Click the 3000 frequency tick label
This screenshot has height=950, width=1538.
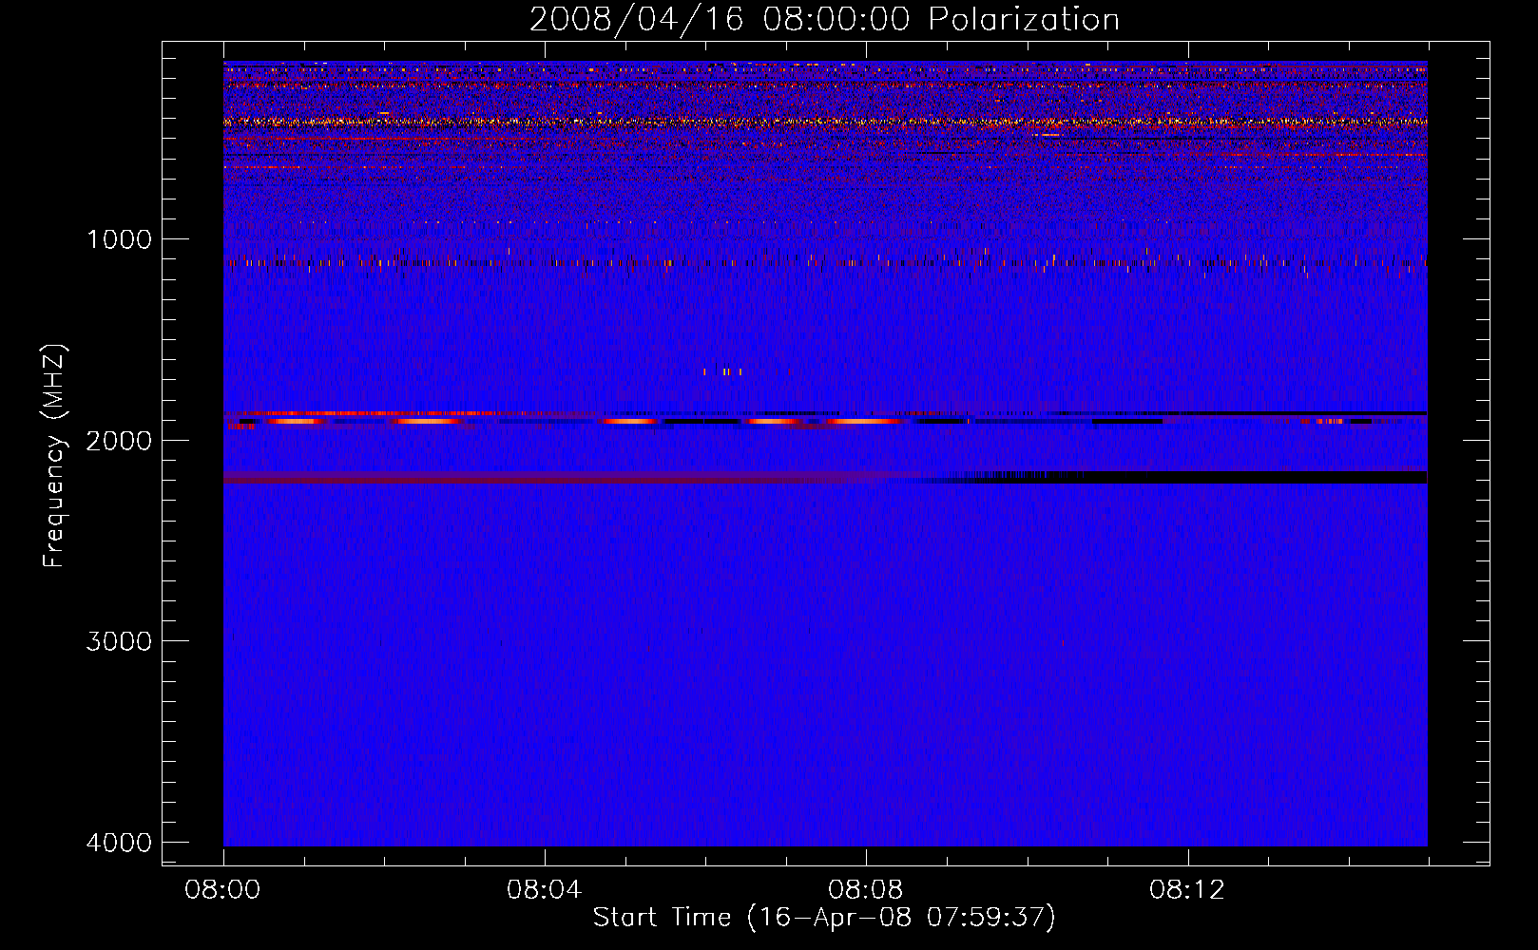coord(119,641)
